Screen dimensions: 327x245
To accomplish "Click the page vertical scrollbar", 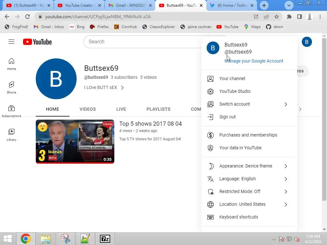I will click(x=324, y=119).
